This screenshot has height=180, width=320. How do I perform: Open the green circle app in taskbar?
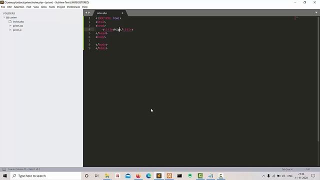coord(190,175)
